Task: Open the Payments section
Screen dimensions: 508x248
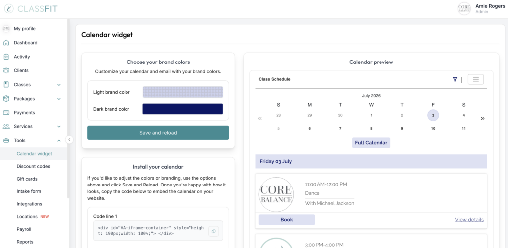Action: pyautogui.click(x=24, y=113)
